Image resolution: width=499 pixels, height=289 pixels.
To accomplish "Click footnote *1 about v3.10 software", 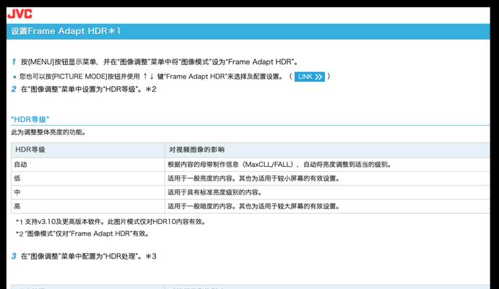I will point(111,222).
